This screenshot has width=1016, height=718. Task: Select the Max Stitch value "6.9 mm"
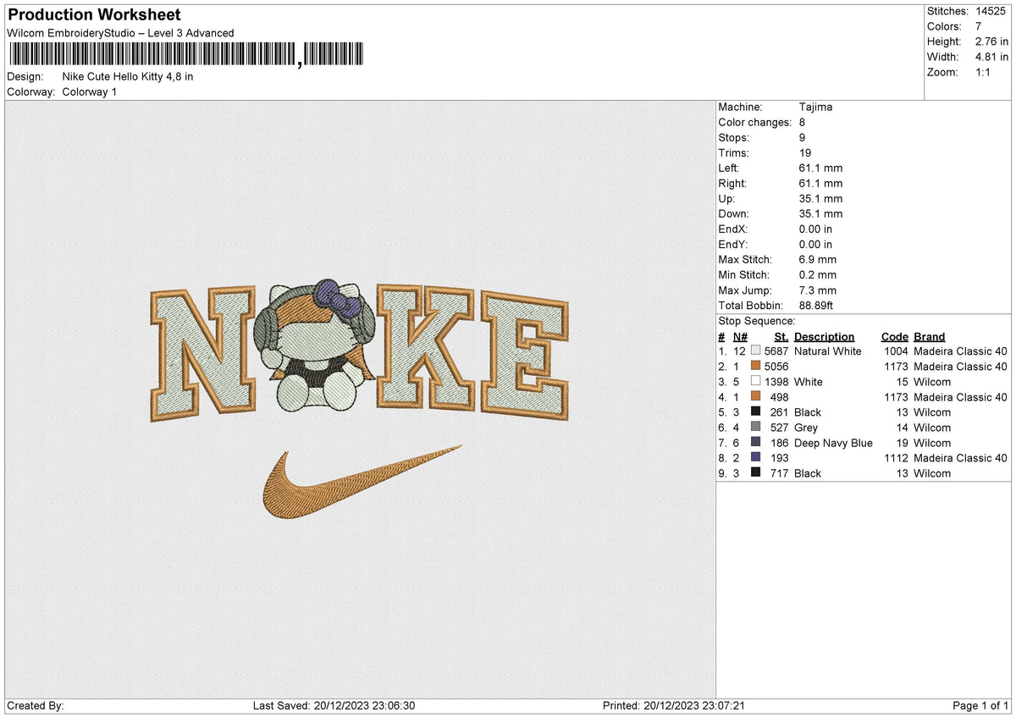click(x=818, y=260)
